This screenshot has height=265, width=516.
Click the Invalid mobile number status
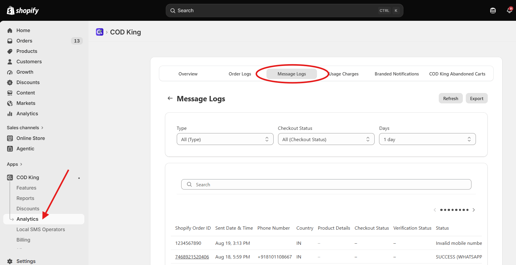(459, 243)
